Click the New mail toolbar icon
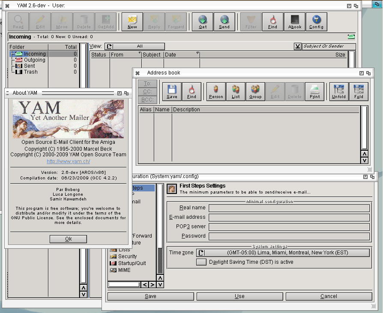Image resolution: width=383 pixels, height=313 pixels. click(x=132, y=21)
